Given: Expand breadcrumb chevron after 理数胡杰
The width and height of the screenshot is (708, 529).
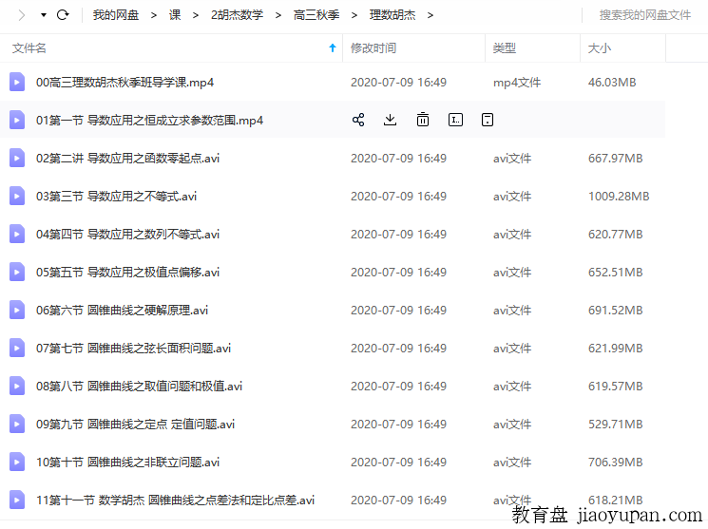Looking at the screenshot, I should coord(431,15).
